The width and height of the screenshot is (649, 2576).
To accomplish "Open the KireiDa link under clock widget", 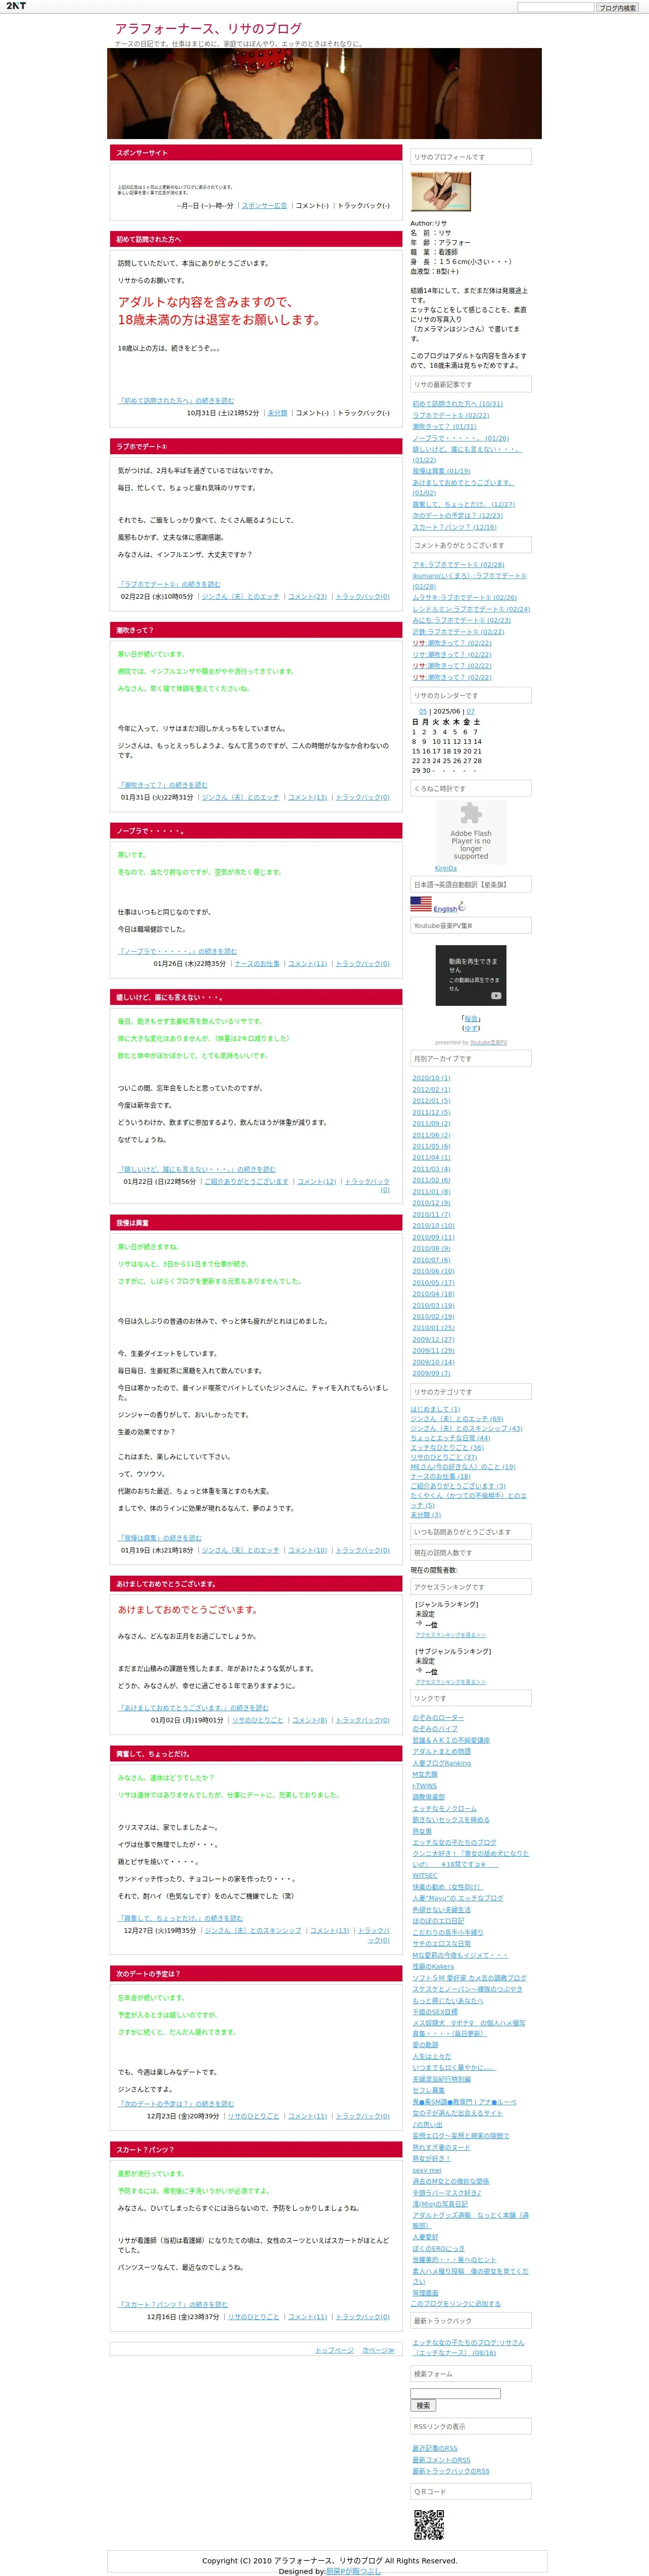I will (445, 868).
